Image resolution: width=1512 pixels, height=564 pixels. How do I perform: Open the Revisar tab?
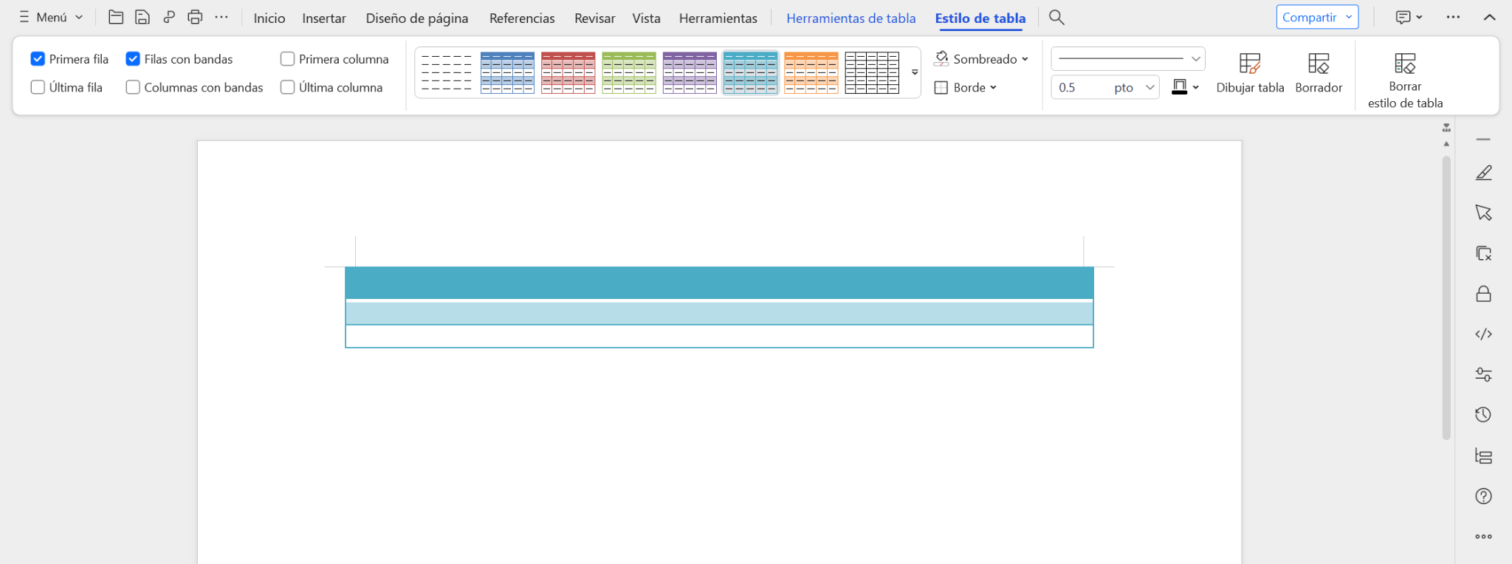(595, 18)
